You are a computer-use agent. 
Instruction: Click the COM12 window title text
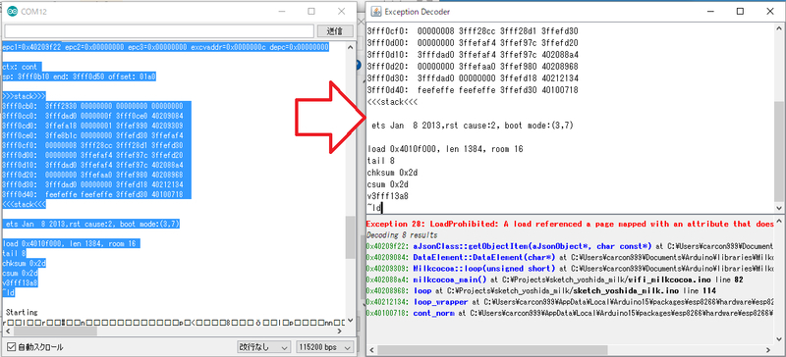(34, 11)
